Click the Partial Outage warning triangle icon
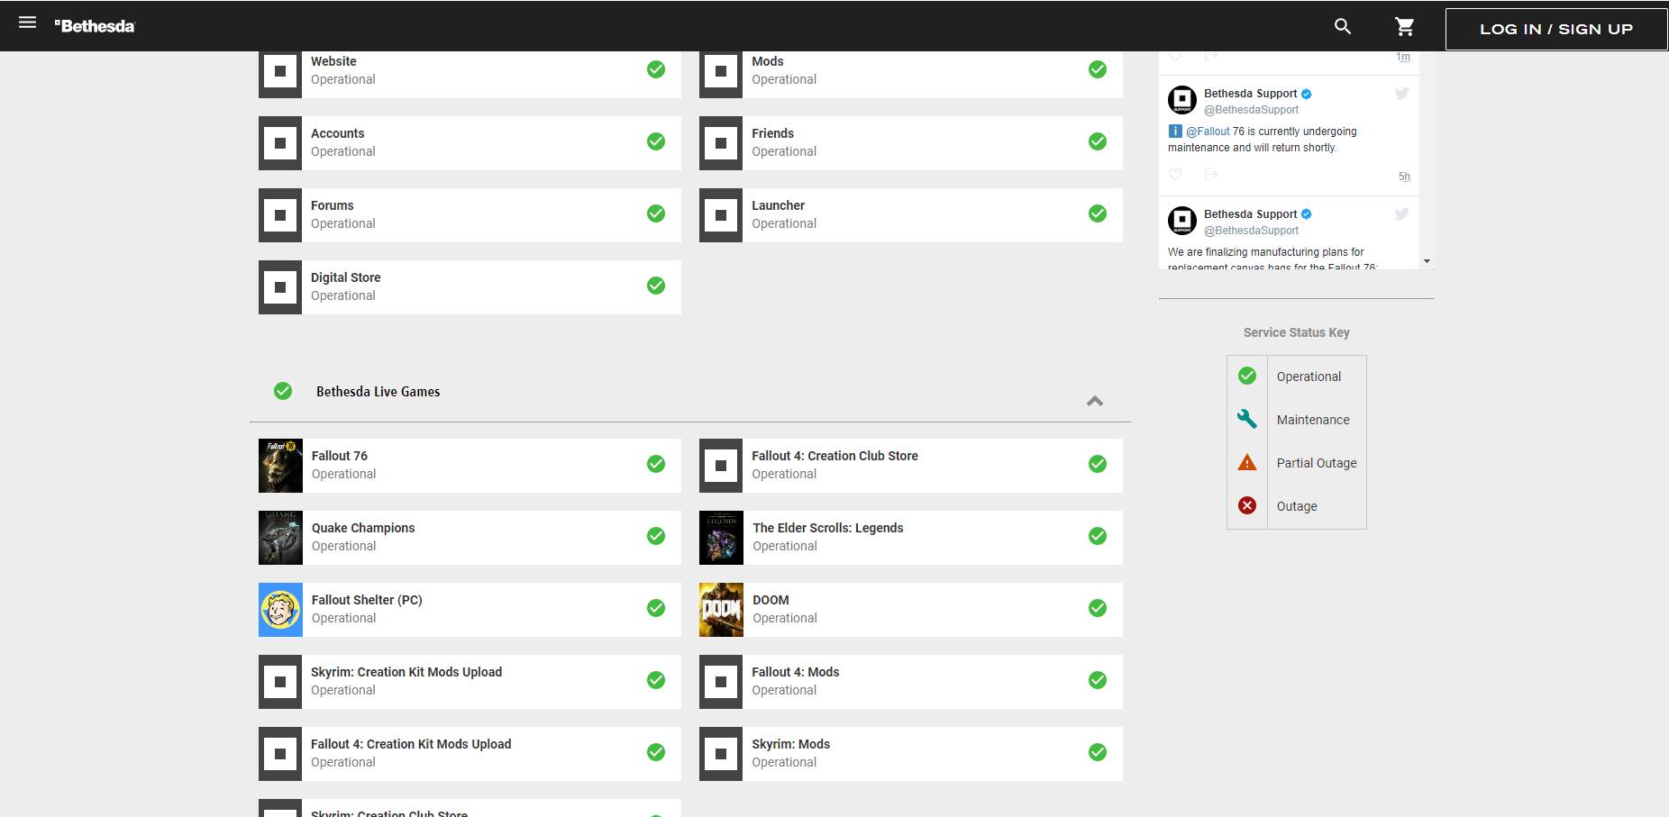The image size is (1669, 817). [x=1247, y=462]
